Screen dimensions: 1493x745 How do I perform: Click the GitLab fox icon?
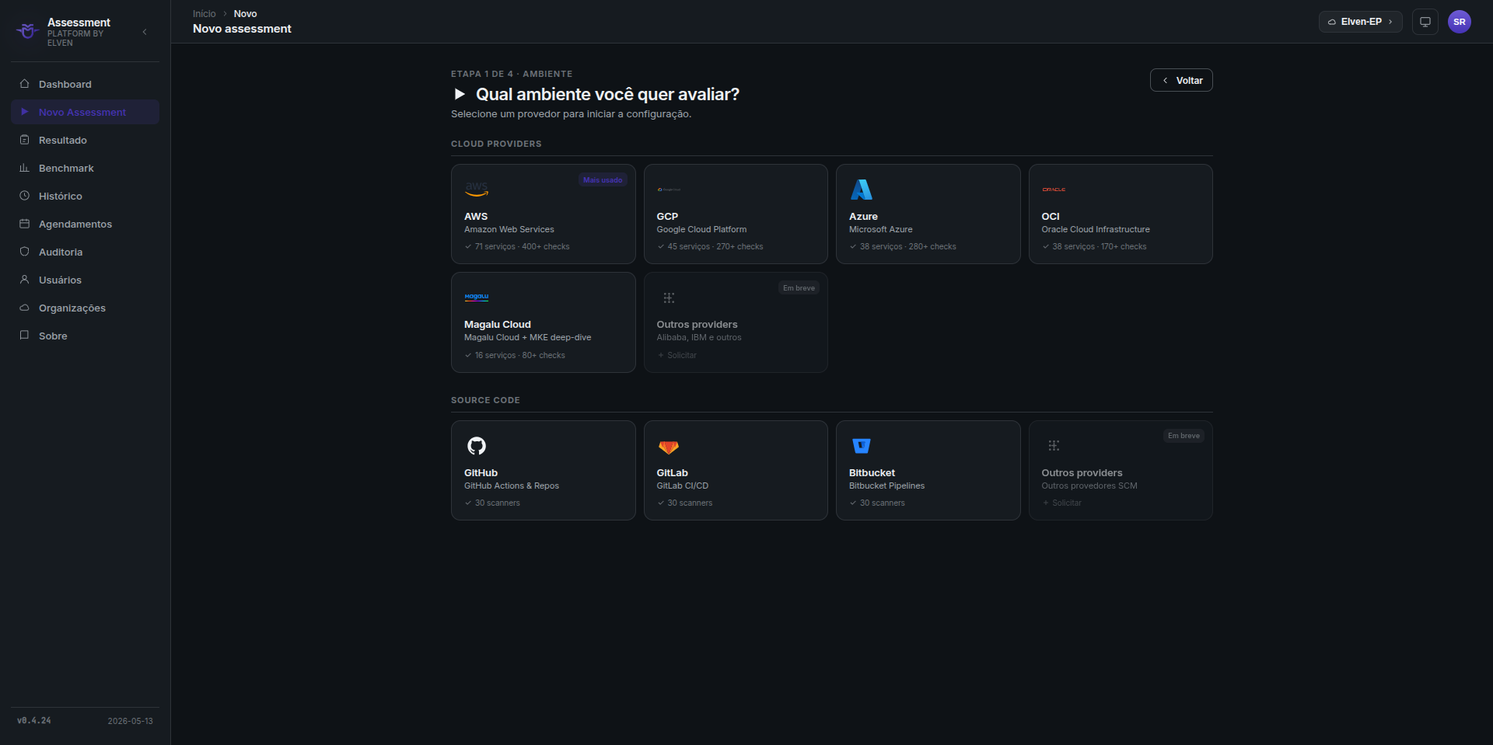pyautogui.click(x=668, y=447)
